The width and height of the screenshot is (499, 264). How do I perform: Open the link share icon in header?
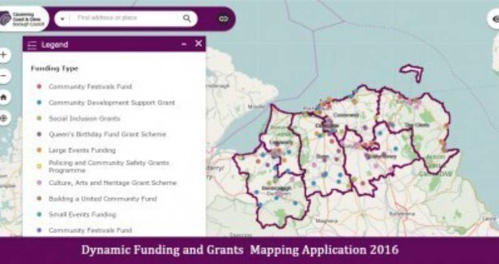tap(223, 19)
